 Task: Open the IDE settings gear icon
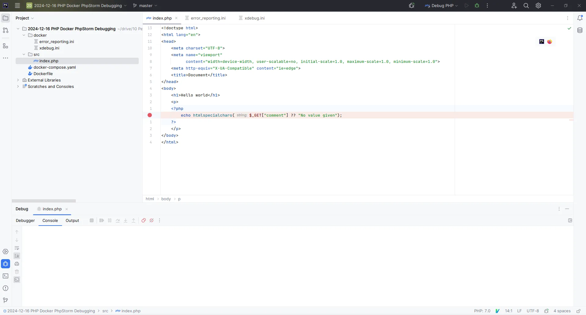point(538,5)
